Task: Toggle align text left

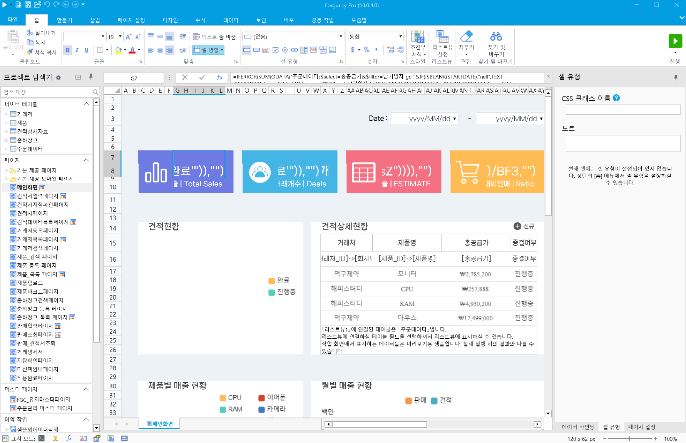Action: [151, 50]
